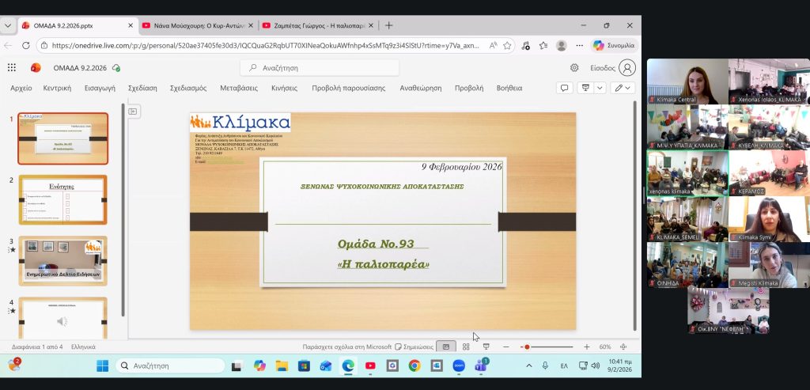Click fit slide to window icon

point(623,346)
